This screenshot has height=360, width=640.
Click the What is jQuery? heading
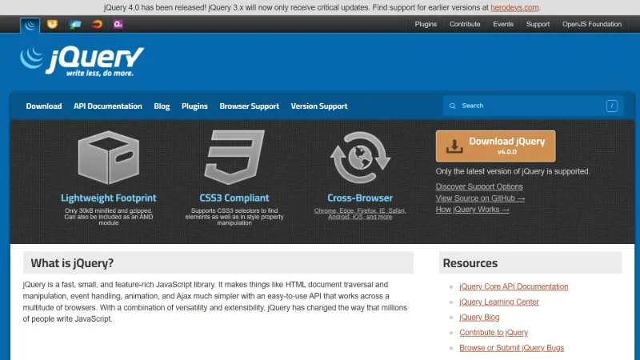tap(72, 263)
